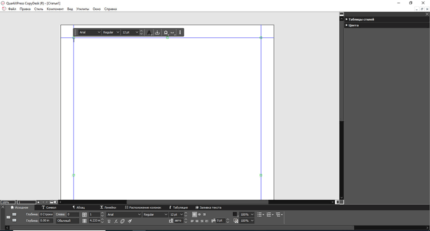This screenshot has height=231, width=430.
Task: Click the import/download icon in floating toolbar
Action: (x=157, y=32)
